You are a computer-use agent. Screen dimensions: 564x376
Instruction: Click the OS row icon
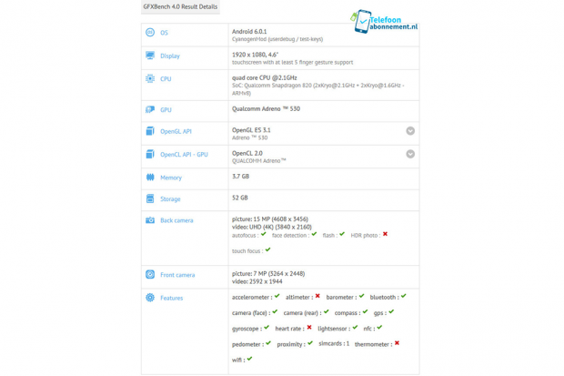(x=150, y=33)
